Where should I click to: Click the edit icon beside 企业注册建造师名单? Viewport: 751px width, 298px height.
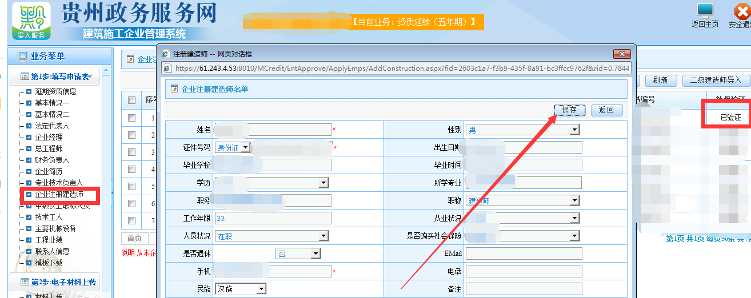click(174, 89)
